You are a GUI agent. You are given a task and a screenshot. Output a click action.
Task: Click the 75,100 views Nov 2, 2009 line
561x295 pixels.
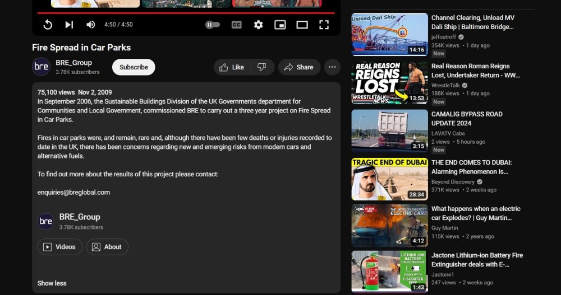[x=75, y=92]
